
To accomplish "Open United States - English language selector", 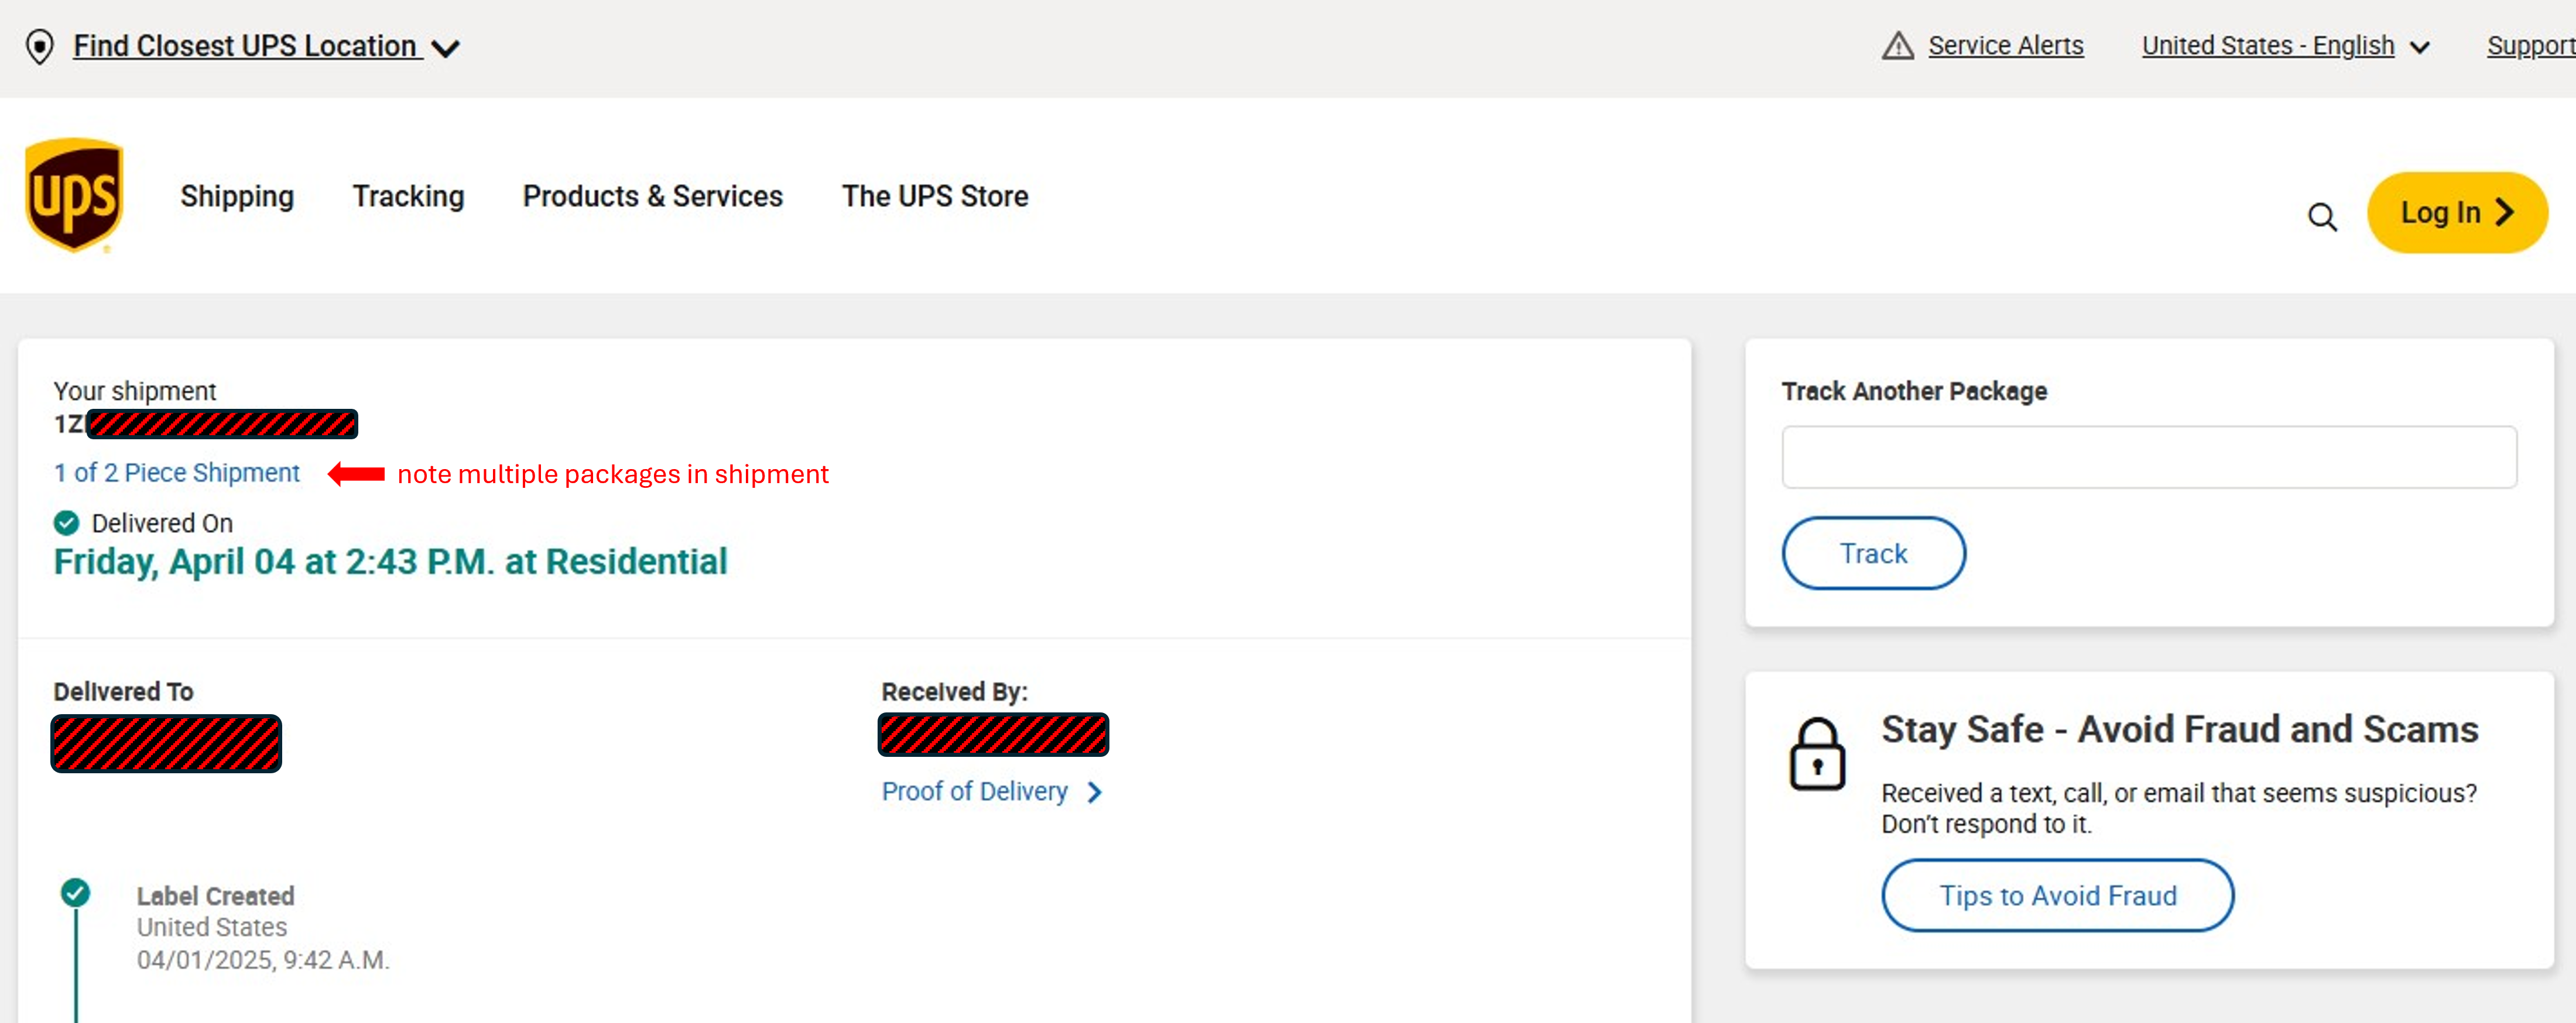I will pyautogui.click(x=2267, y=46).
